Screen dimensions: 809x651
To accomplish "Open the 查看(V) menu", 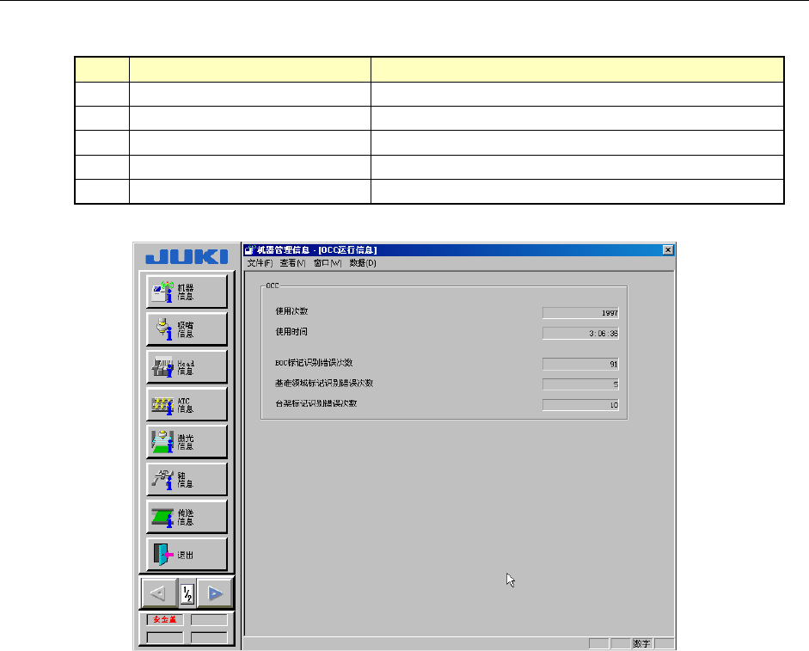I will pos(292,263).
